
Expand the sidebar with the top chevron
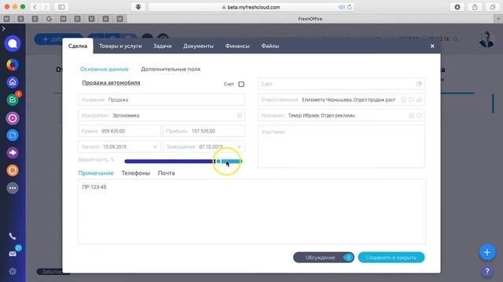point(3,29)
